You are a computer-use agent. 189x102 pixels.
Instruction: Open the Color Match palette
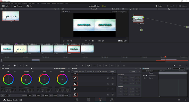[9, 65]
